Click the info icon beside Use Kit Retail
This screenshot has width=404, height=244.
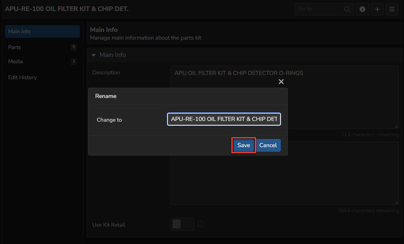click(x=201, y=224)
